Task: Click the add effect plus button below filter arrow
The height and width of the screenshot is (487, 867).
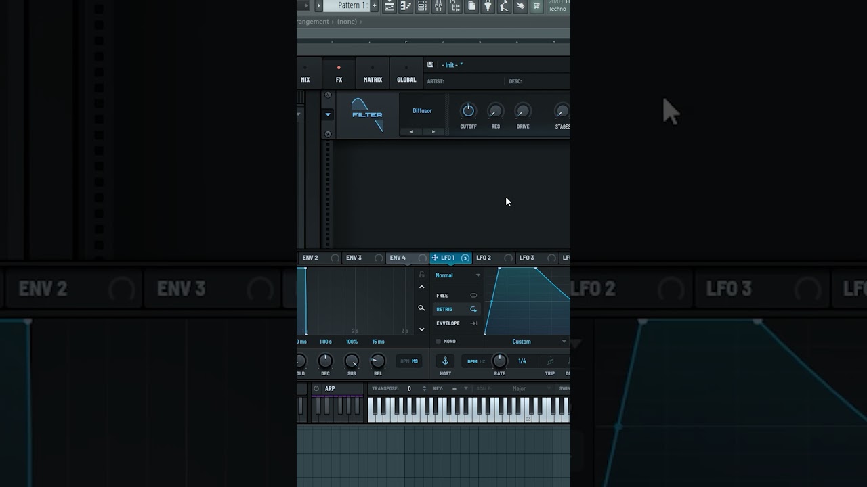Action: pos(328,134)
